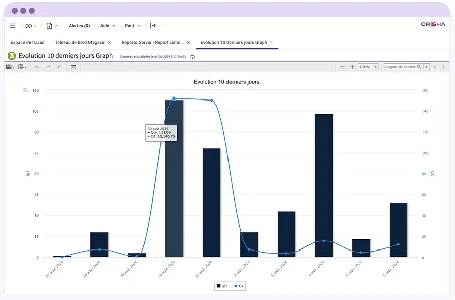455x300 pixels.
Task: Click the 6 sept. 2024 bar
Action: 399,230
